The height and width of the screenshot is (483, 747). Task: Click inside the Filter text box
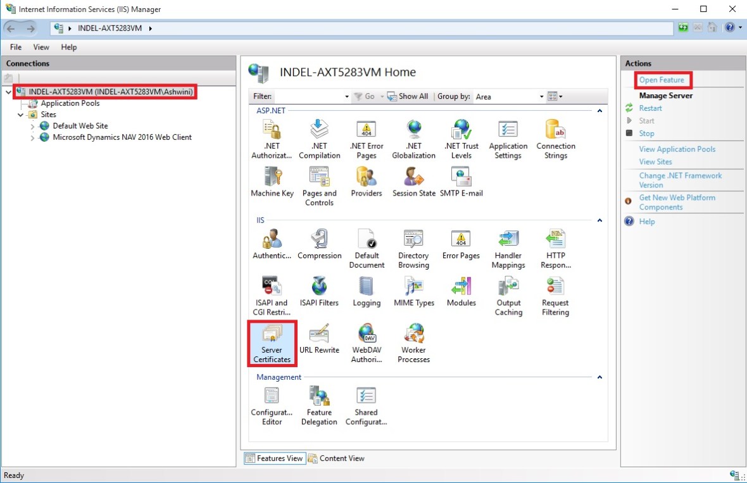coord(309,97)
